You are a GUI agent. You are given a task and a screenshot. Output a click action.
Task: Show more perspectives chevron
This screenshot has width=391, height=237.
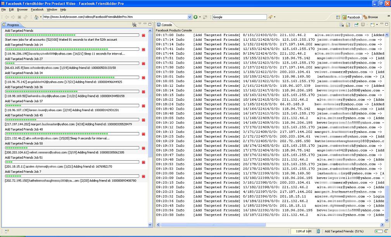pos(388,16)
